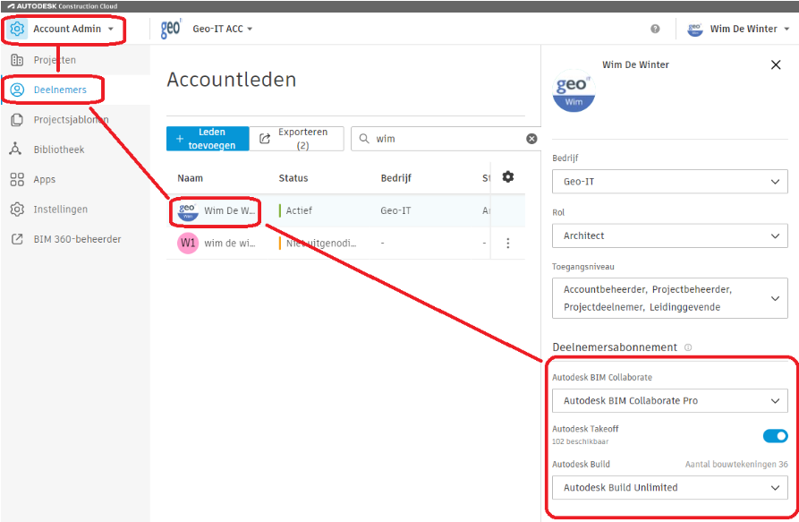Open the Account Admin gear icon
Viewport: 799px width, 522px height.
coord(17,29)
